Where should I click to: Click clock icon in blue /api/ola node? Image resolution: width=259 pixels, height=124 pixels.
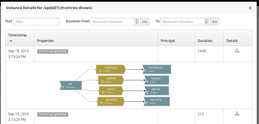[x=148, y=93]
